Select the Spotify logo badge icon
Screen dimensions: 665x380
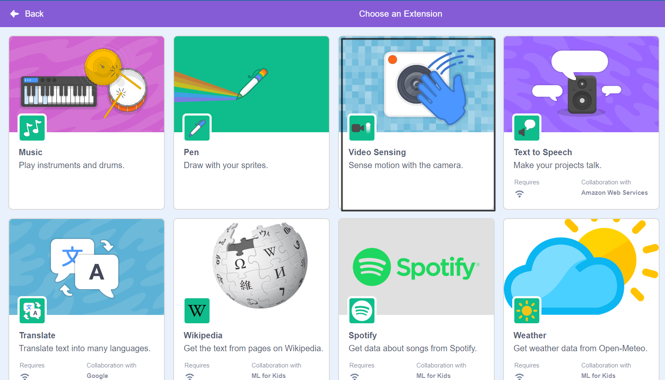tap(362, 311)
